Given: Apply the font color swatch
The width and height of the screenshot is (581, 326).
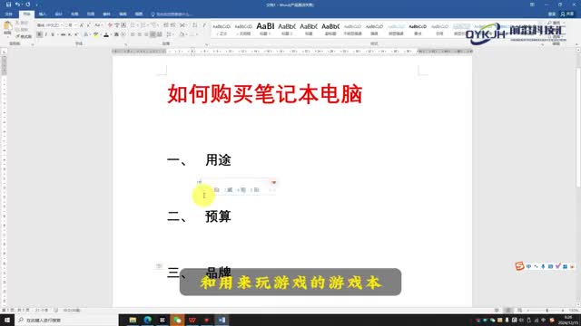Looking at the screenshot, I should coord(106,34).
